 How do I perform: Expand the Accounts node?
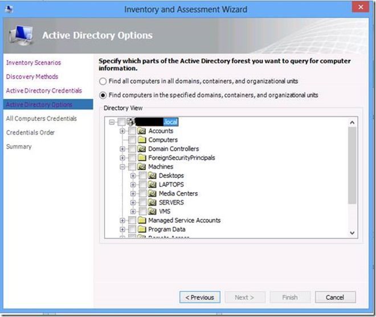coord(122,131)
